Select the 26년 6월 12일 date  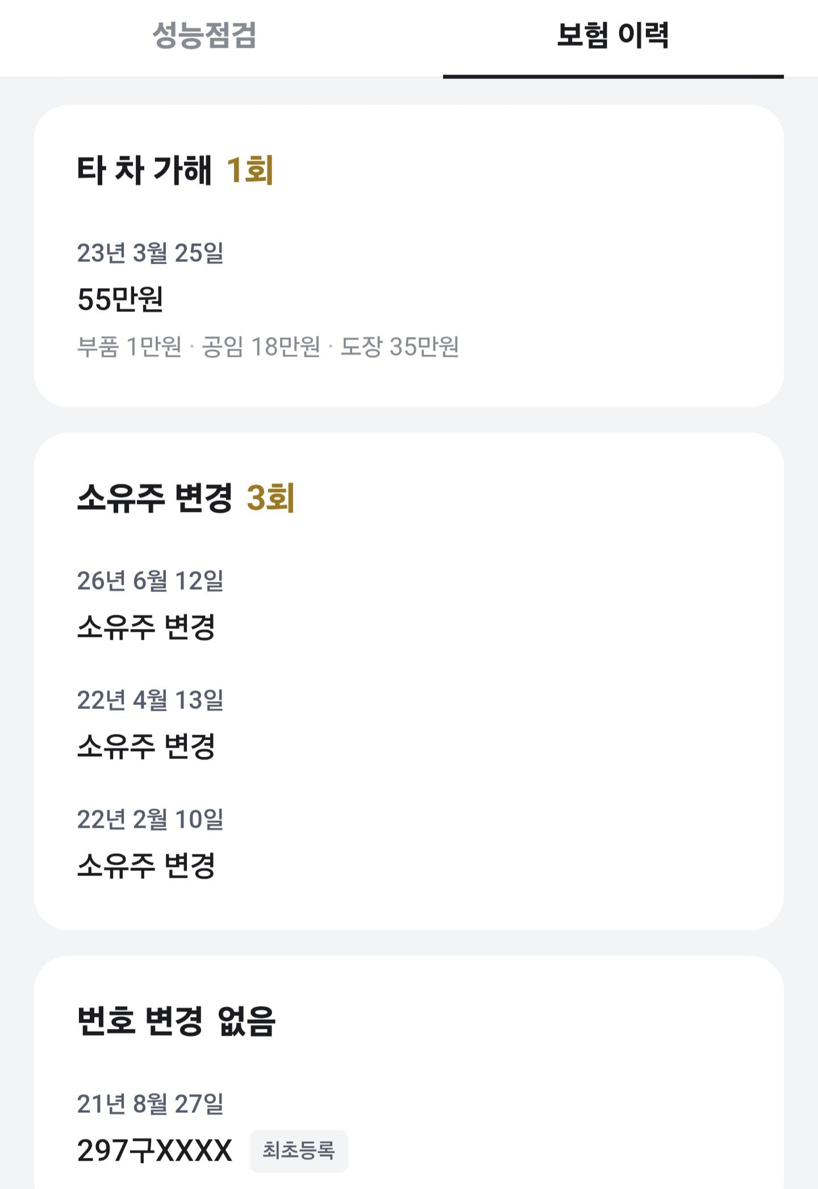pos(151,581)
